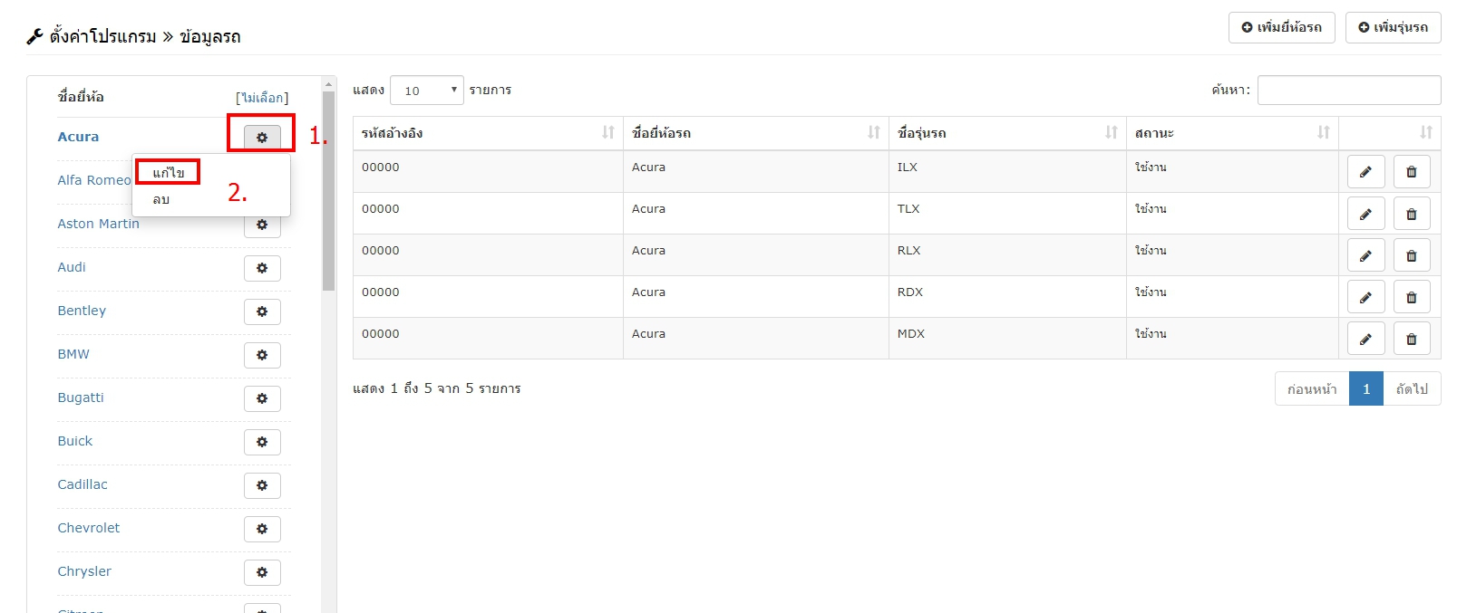Delete the ILX model row
This screenshot has height=613, width=1457.
(x=1412, y=172)
